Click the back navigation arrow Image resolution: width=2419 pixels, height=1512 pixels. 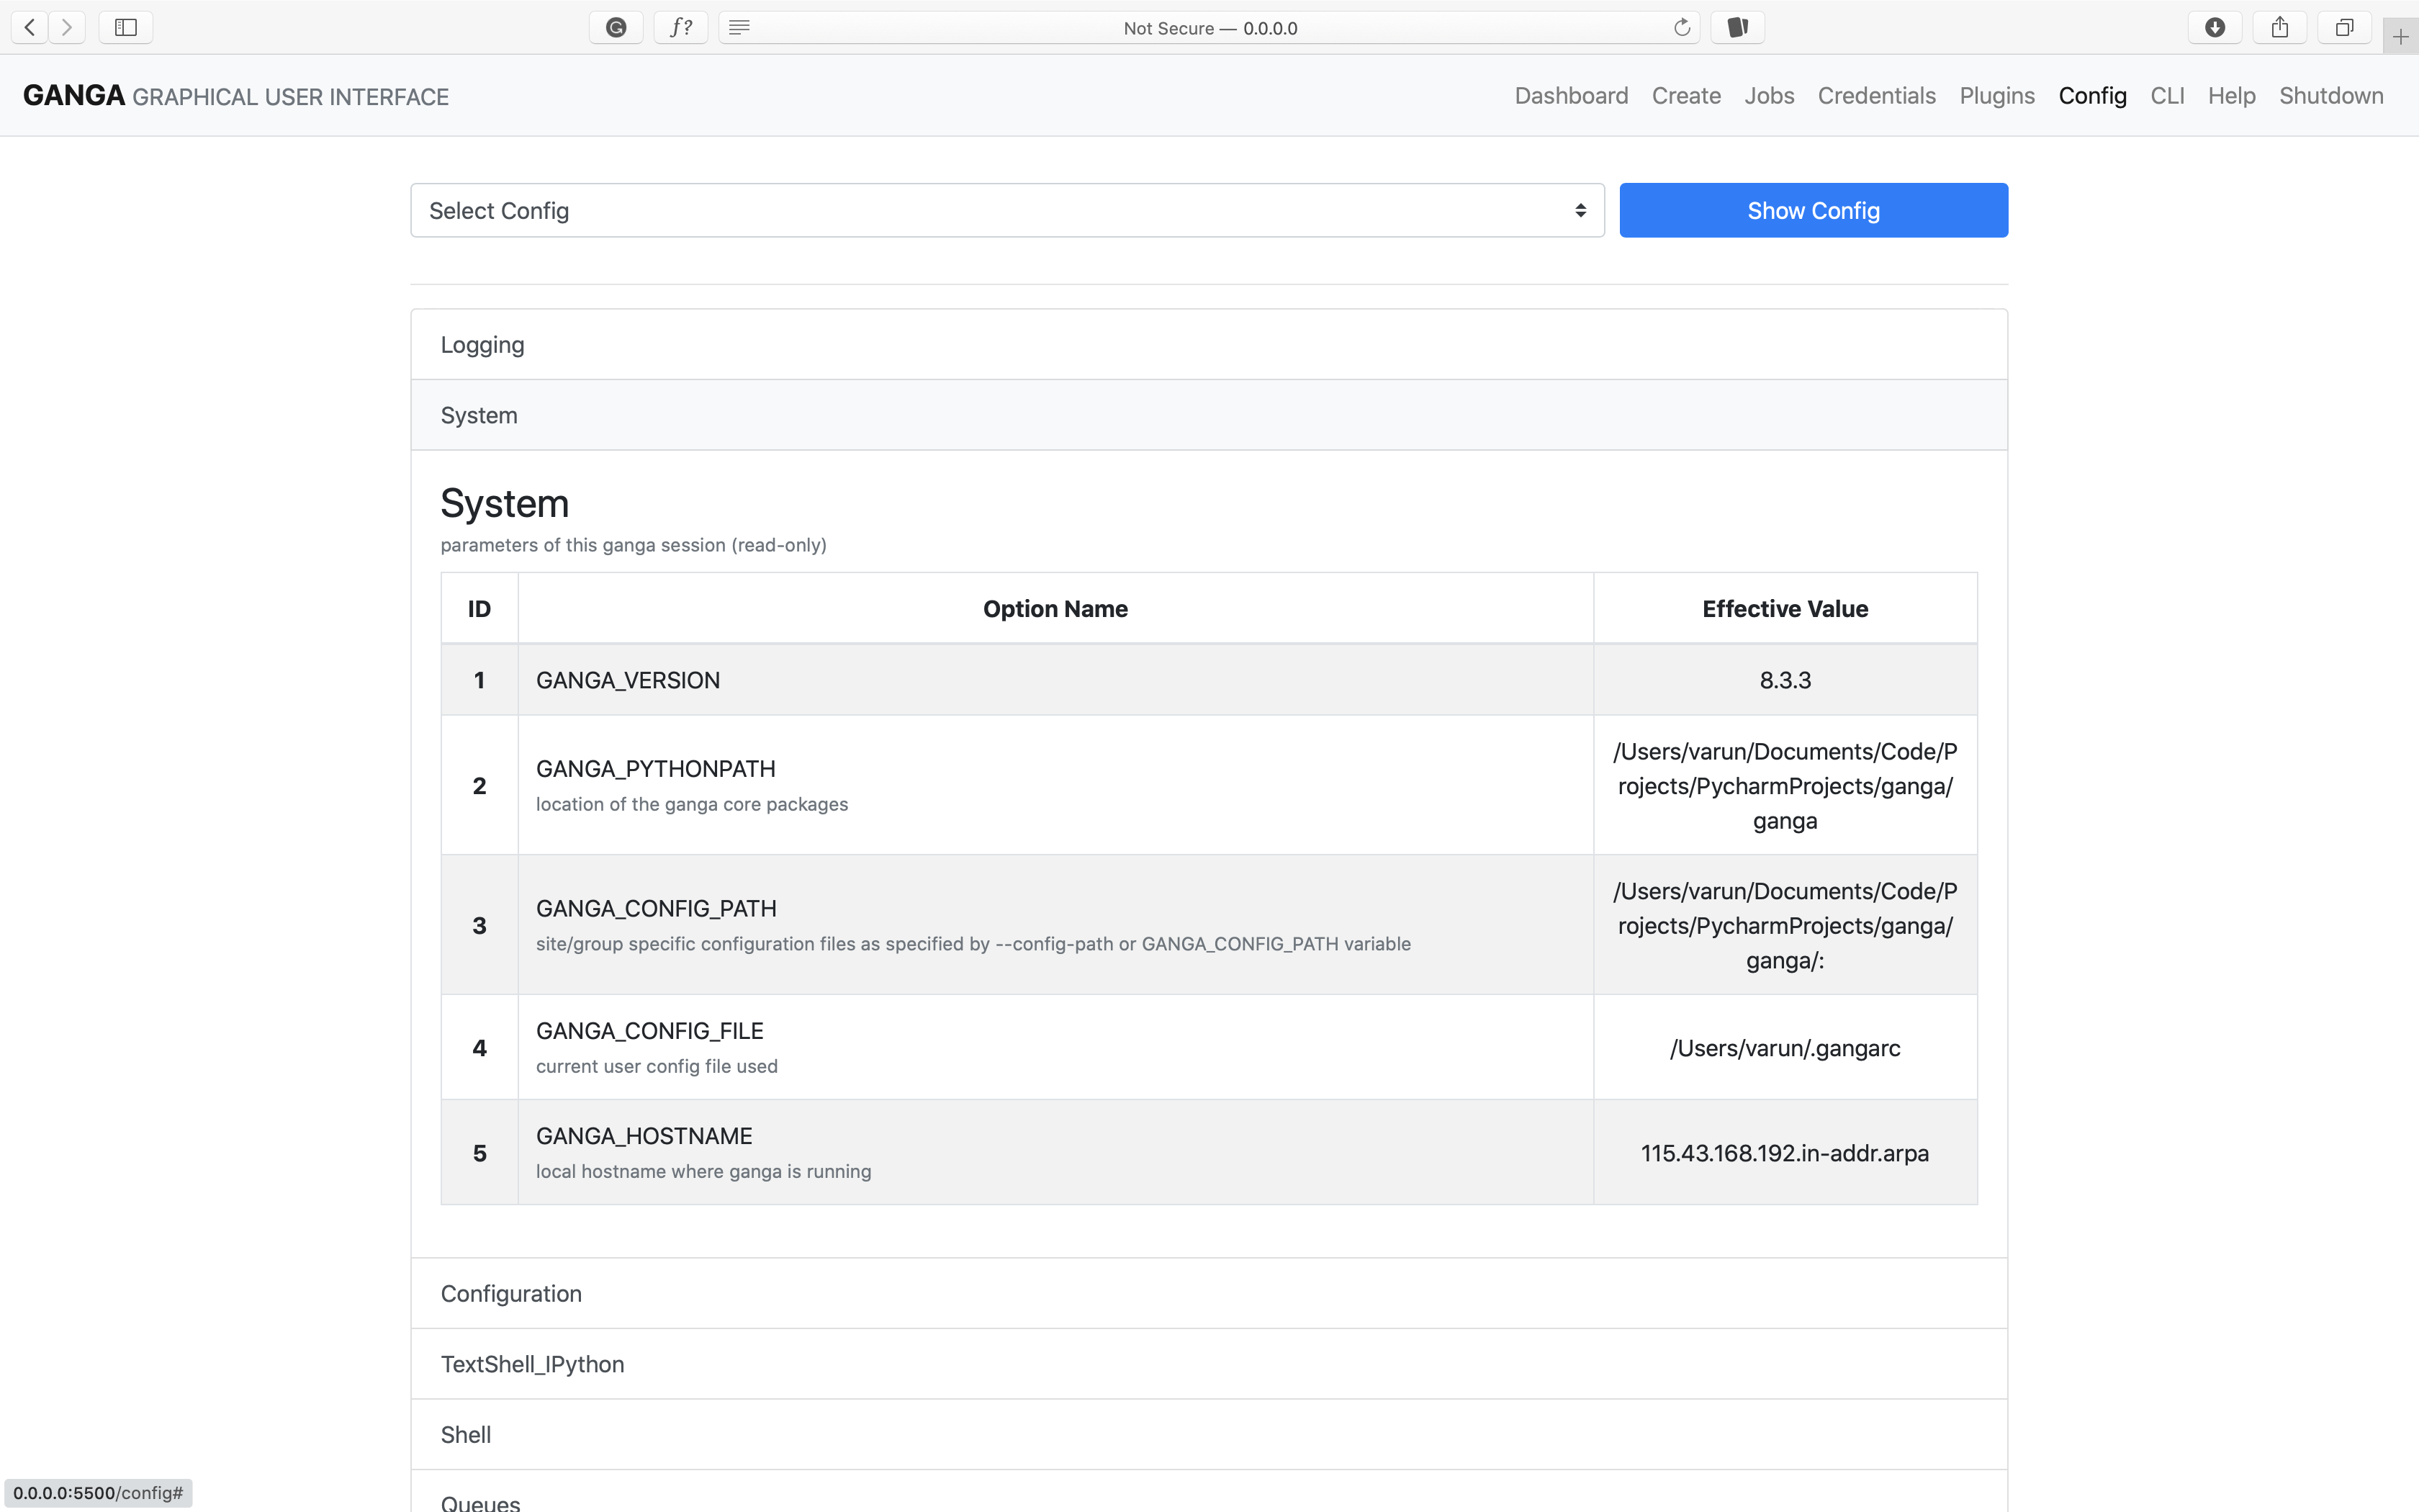coord(29,27)
